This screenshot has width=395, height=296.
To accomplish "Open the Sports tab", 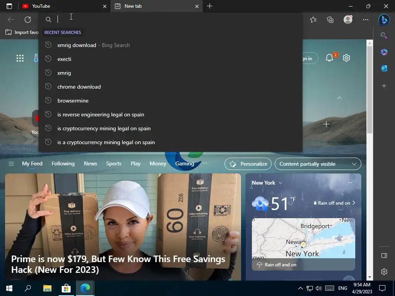I will pos(114,163).
